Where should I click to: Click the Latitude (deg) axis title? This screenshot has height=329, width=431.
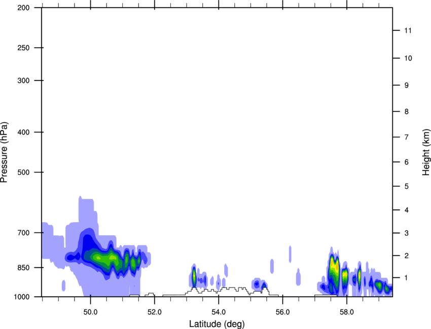point(217,324)
